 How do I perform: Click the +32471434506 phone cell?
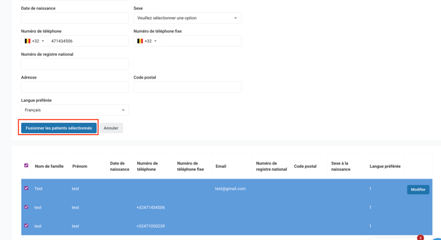pos(151,207)
